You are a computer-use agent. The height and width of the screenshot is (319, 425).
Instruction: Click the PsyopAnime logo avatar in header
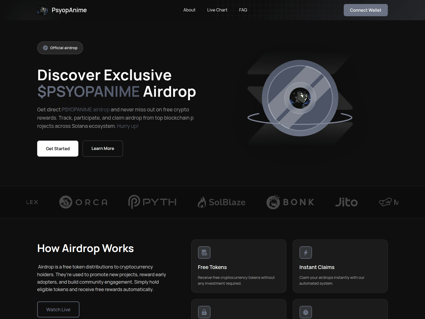click(x=42, y=10)
